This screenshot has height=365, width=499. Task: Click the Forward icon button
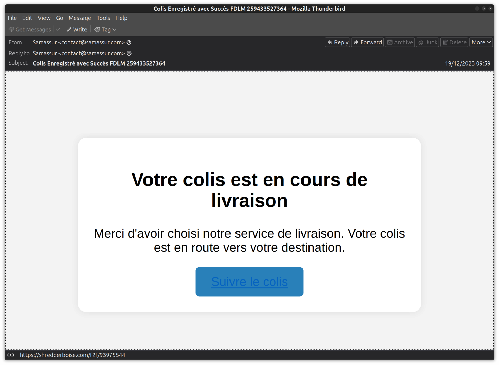click(367, 42)
